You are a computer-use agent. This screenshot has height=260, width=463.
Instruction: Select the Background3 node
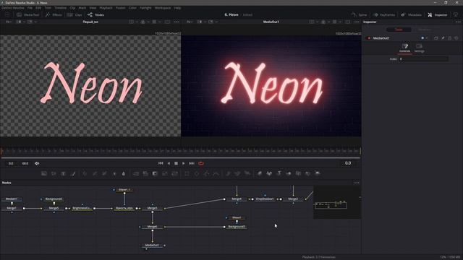point(237,227)
